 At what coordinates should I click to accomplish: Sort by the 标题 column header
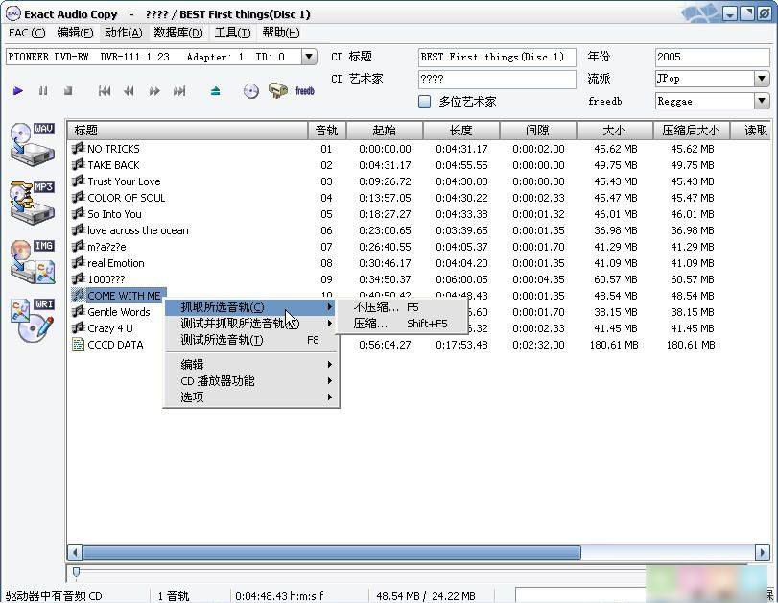point(188,131)
